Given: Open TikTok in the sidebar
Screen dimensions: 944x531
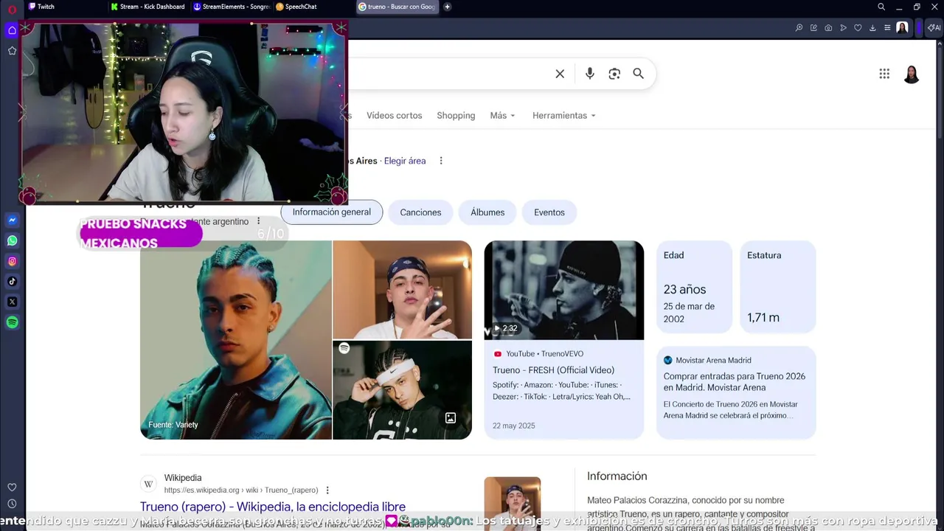Looking at the screenshot, I should pyautogui.click(x=13, y=281).
